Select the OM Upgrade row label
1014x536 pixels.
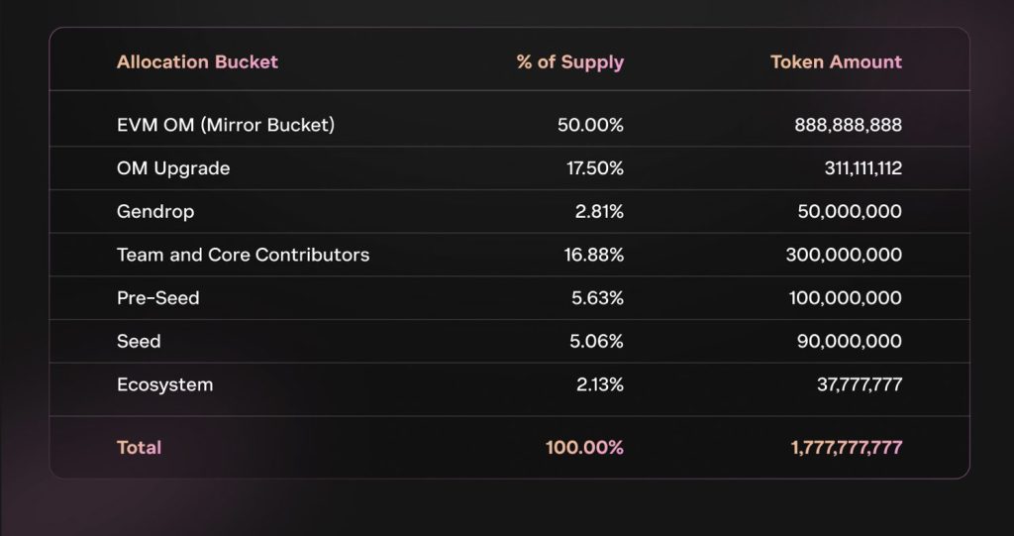(173, 169)
